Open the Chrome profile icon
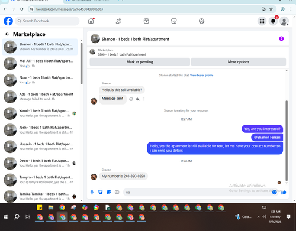The width and height of the screenshot is (296, 231). point(282,9)
